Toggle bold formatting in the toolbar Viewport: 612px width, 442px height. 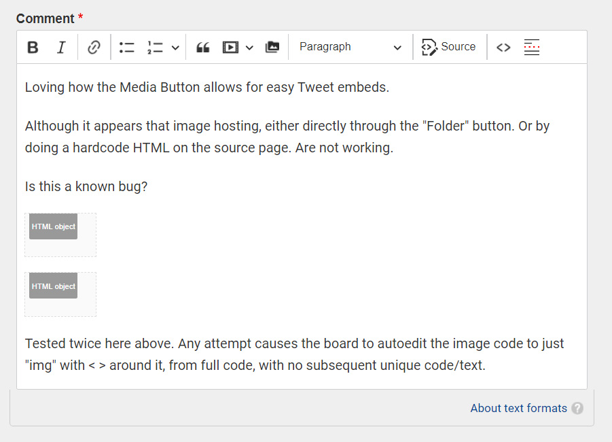click(33, 48)
